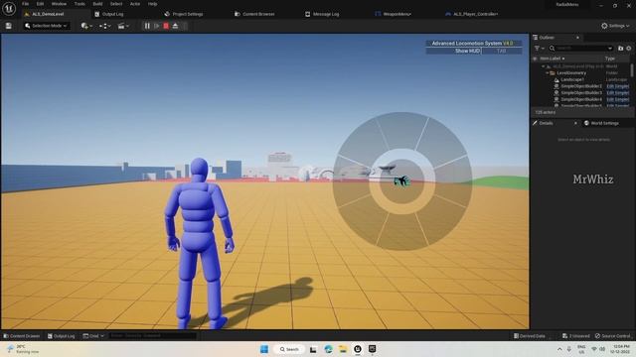This screenshot has width=636, height=357.
Task: Open the Build menu
Action: 97,4
